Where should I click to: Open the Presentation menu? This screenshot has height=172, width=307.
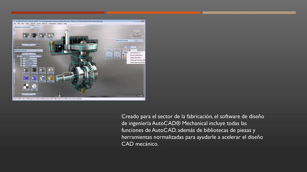coord(52,24)
